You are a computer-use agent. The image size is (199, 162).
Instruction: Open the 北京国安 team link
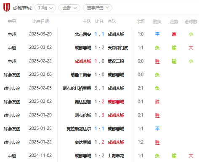tap(83, 34)
